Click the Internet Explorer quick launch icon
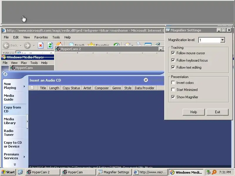 pyautogui.click(x=20, y=172)
